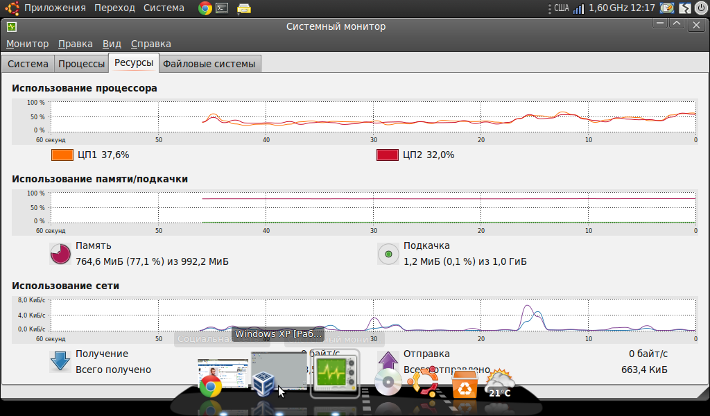Viewport: 710px width, 416px height.
Task: Click the notes applet with pencil icon
Action: [x=666, y=8]
